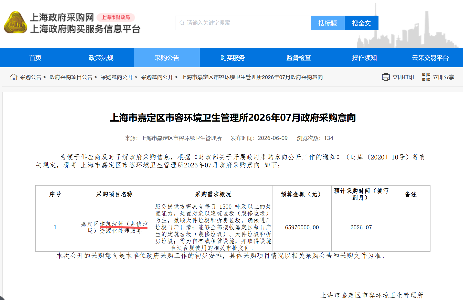Image resolution: width=463 pixels, height=300 pixels.
Task: Click the 预算金额（元） table header
Action: (302, 194)
